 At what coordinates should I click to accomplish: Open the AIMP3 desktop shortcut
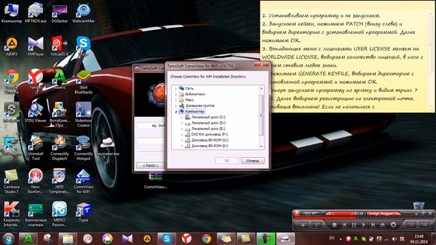[12, 46]
